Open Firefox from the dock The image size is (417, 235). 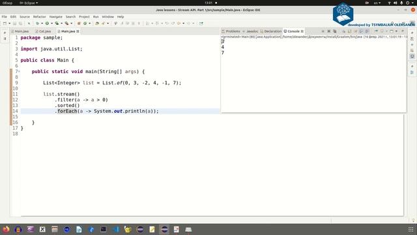[6, 229]
